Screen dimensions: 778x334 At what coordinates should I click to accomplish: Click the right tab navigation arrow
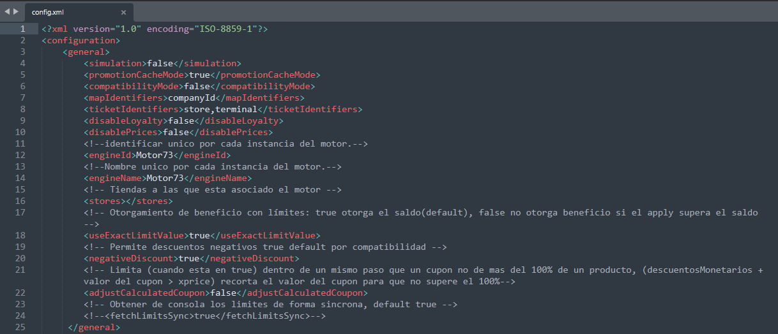(16, 11)
